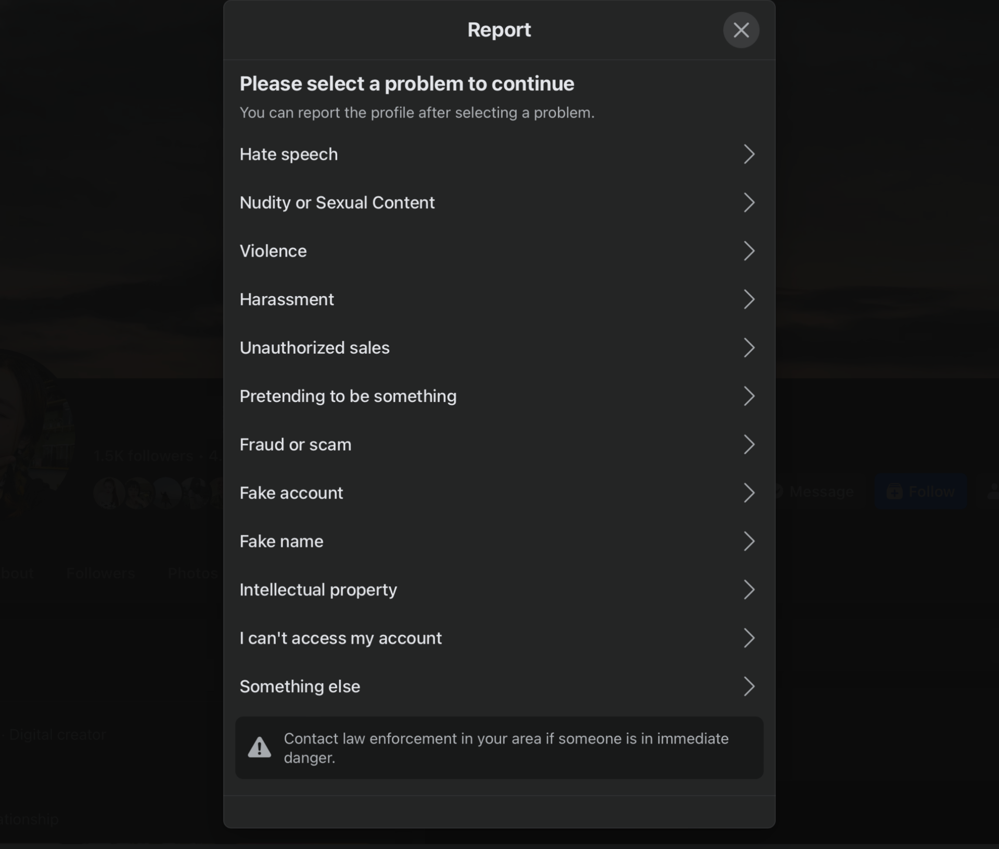Click the Intellectual property arrow icon

(749, 590)
